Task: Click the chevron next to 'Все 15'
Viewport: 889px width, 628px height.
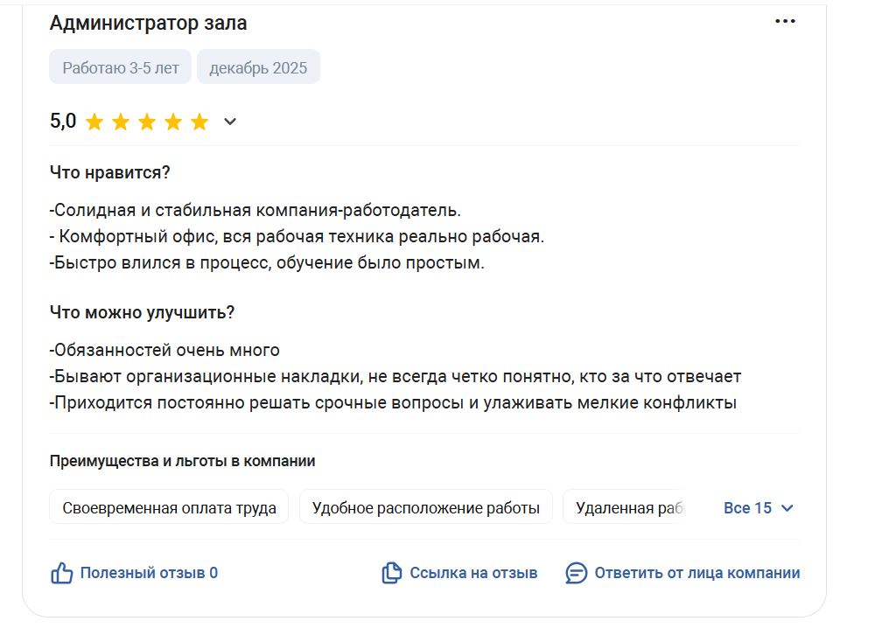Action: [x=787, y=508]
